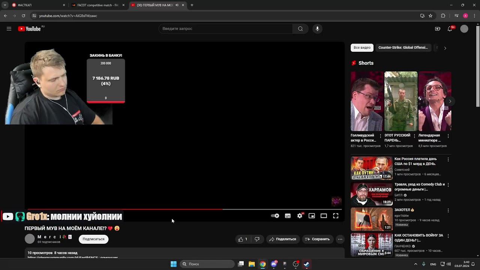
Task: Switch the ENG input language
Action: 433,264
